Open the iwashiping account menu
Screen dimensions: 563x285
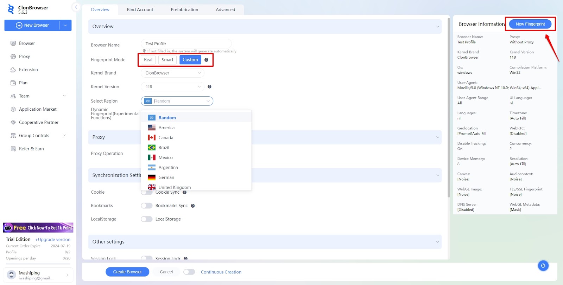38,275
